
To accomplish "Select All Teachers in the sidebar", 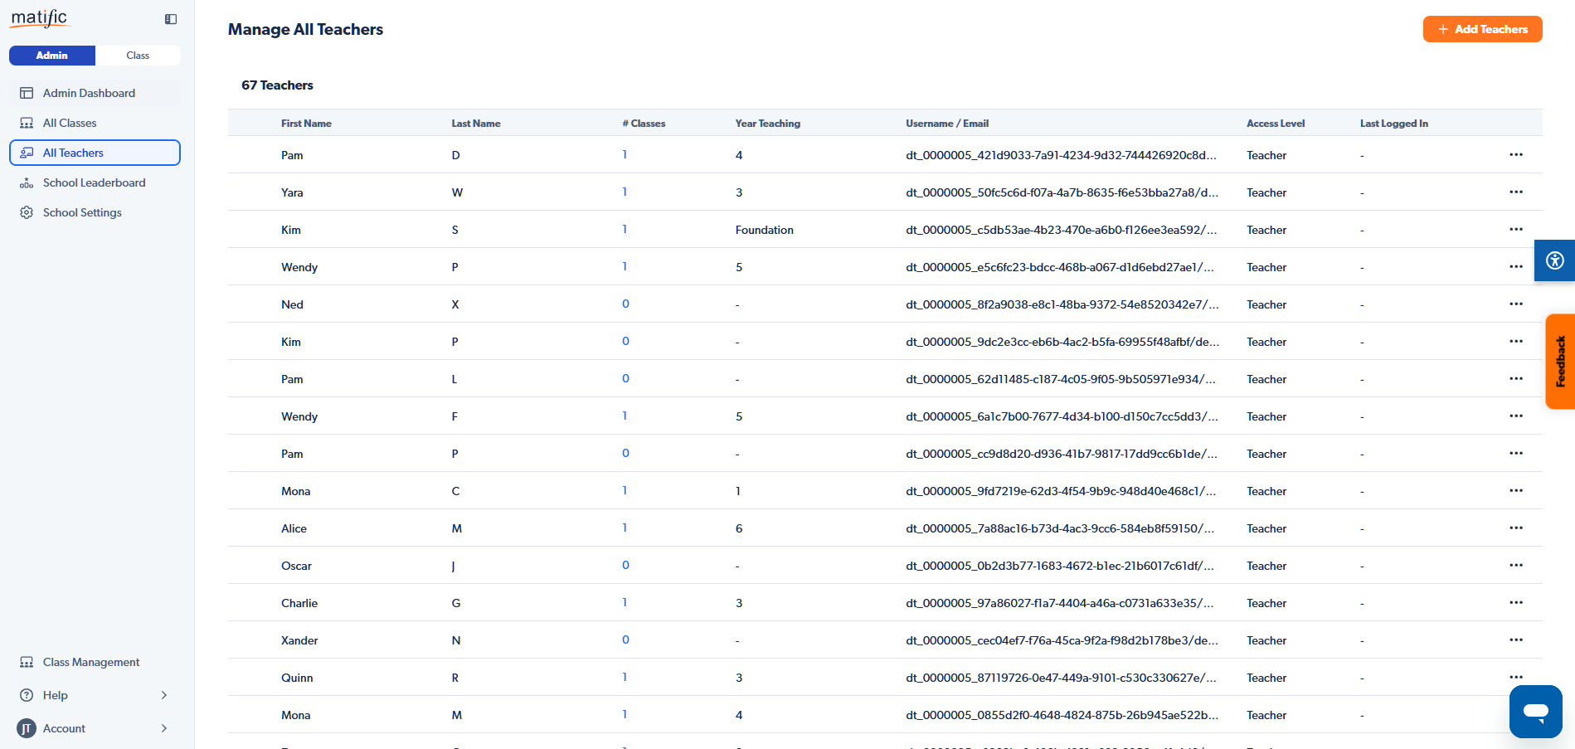I will coord(73,153).
